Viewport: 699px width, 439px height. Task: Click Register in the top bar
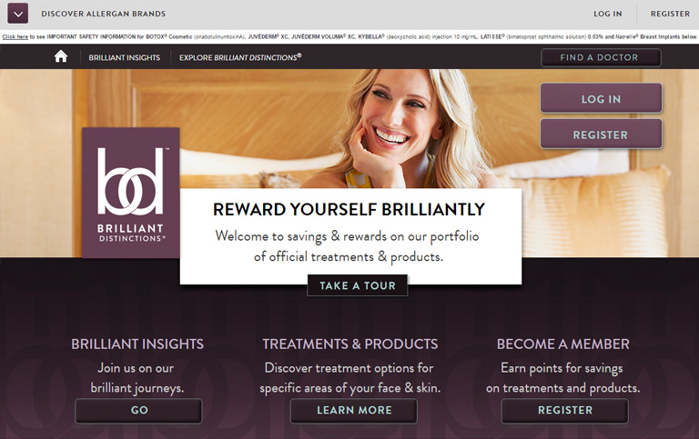point(670,14)
